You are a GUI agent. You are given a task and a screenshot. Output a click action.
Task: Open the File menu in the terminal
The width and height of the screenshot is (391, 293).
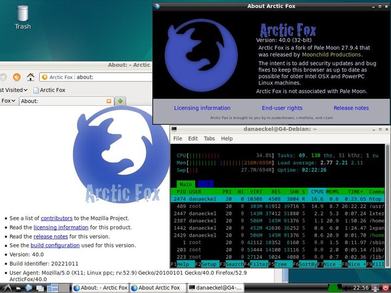pyautogui.click(x=178, y=138)
